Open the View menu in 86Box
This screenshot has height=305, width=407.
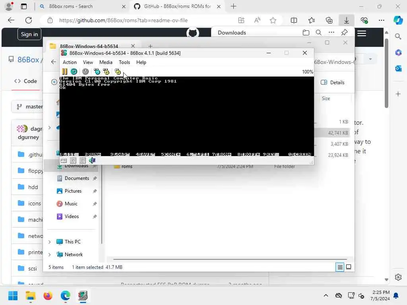pos(88,62)
